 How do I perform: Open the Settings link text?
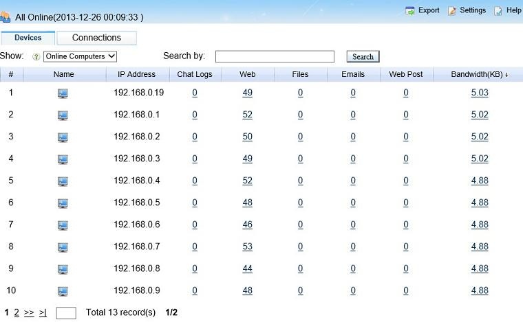pos(473,10)
